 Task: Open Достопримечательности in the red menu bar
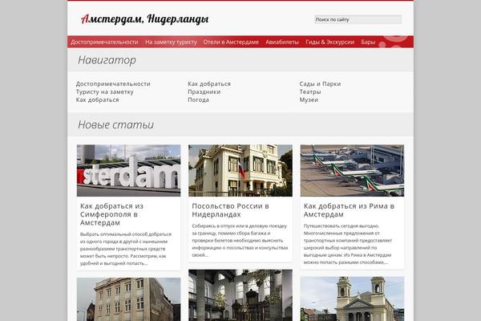point(104,42)
